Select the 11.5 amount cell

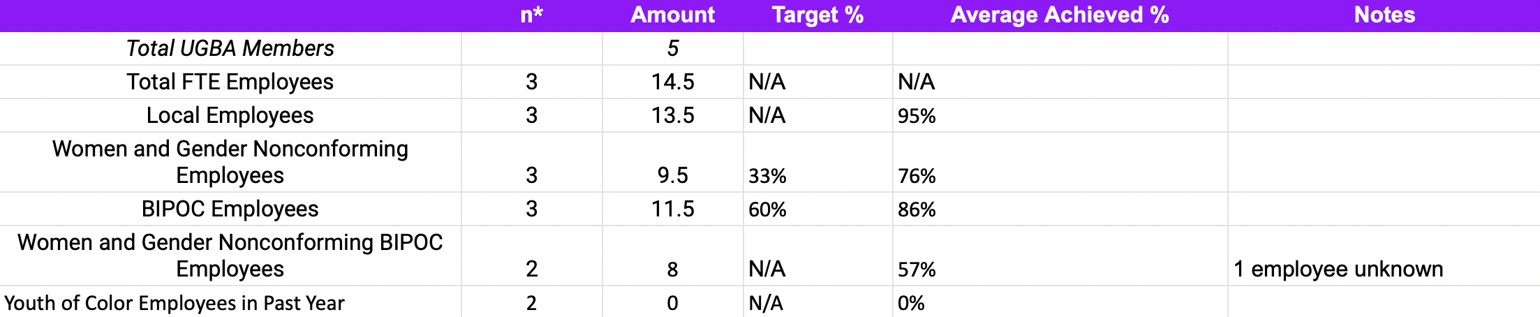672,209
